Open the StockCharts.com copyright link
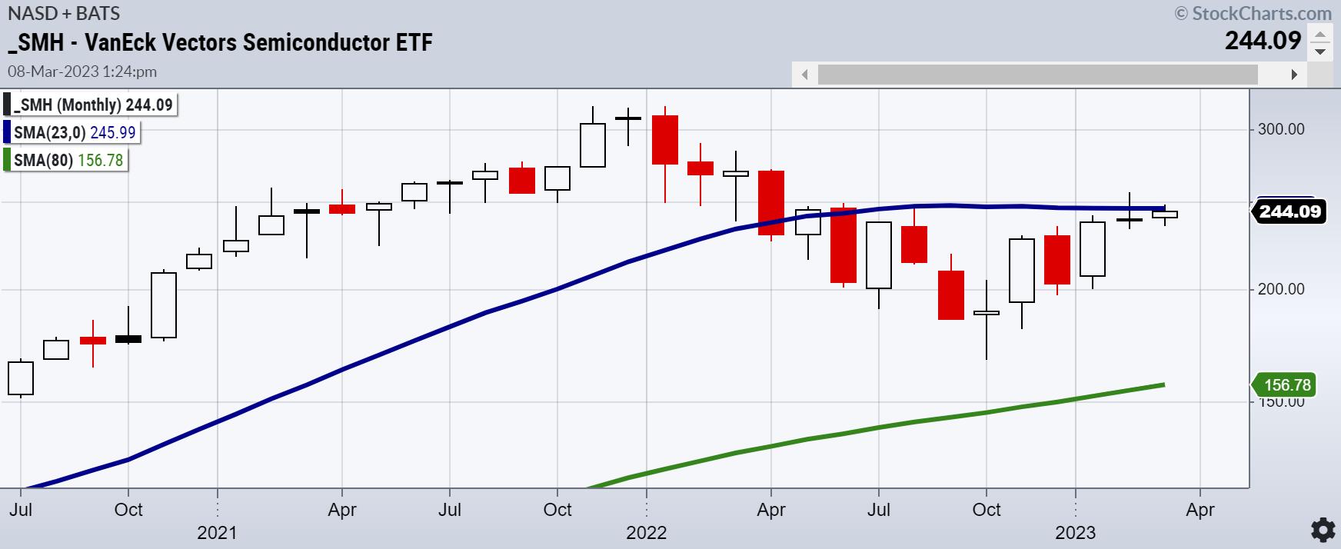This screenshot has width=1341, height=549. click(x=1253, y=13)
